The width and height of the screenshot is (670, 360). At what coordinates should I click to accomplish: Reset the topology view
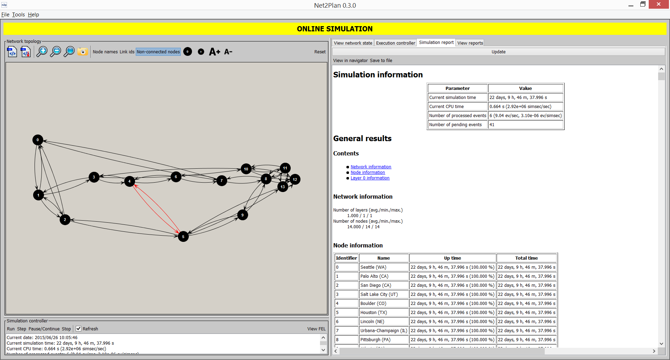320,52
